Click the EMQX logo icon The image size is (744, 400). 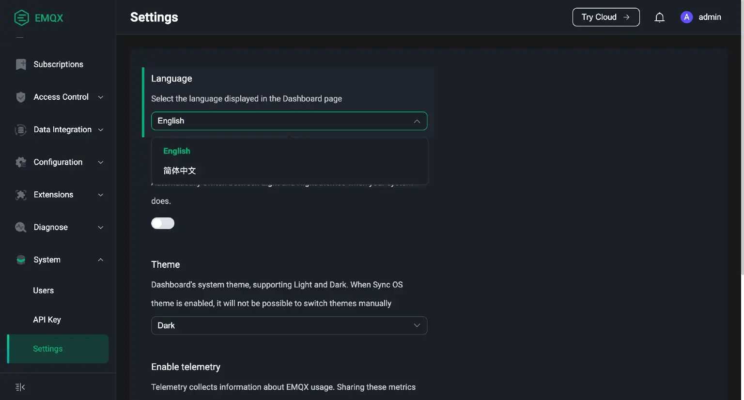(21, 18)
